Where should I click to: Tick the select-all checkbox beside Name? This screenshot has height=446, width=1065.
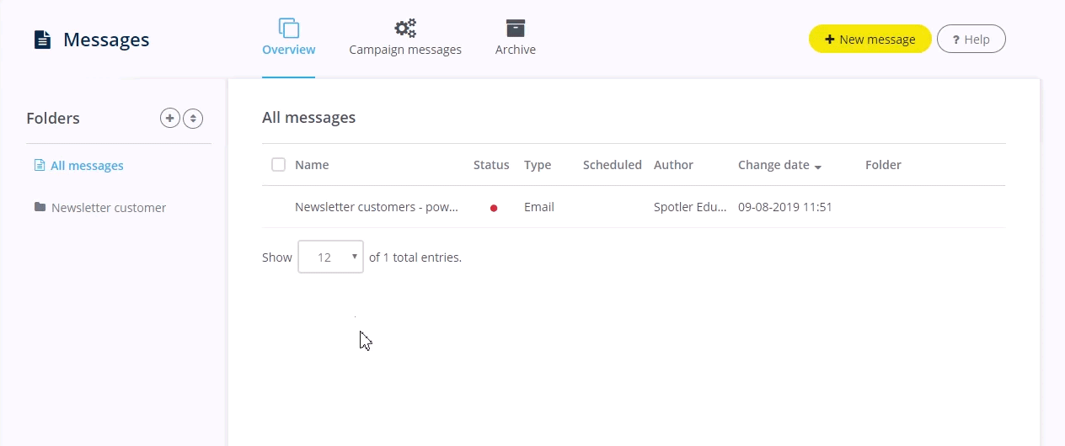click(x=278, y=165)
